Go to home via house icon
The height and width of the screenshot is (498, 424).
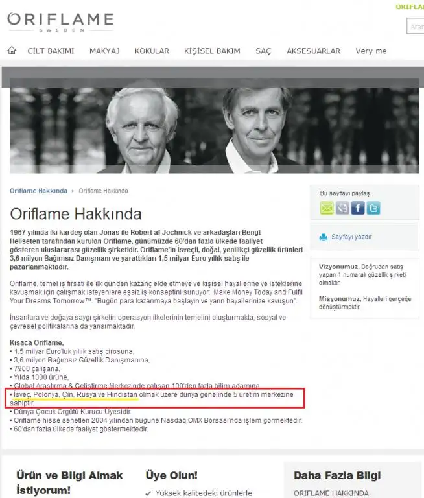pyautogui.click(x=12, y=50)
